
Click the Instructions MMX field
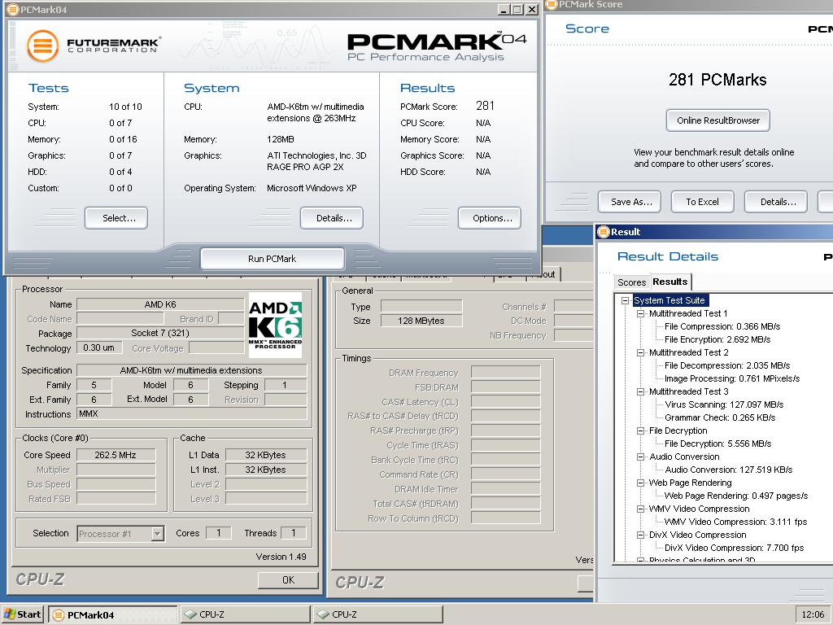(x=192, y=413)
